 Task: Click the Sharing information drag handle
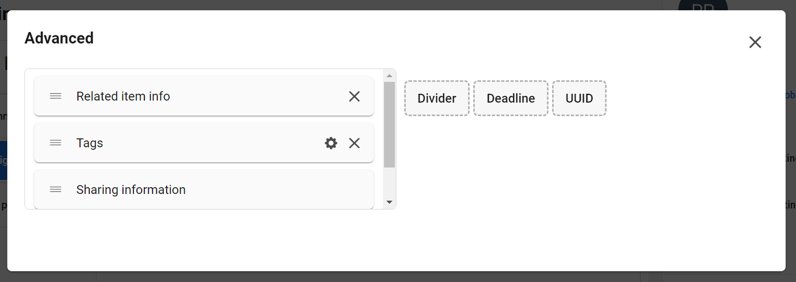coord(56,190)
